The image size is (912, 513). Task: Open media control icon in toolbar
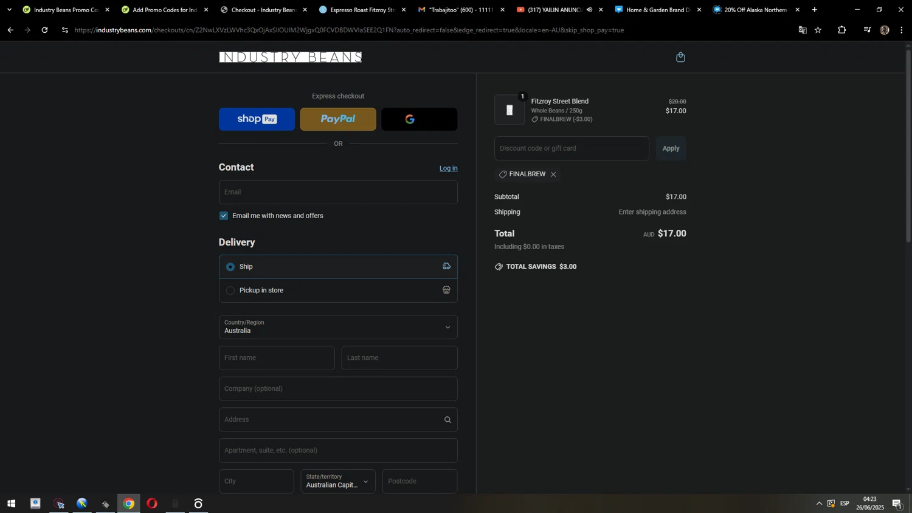point(867,30)
